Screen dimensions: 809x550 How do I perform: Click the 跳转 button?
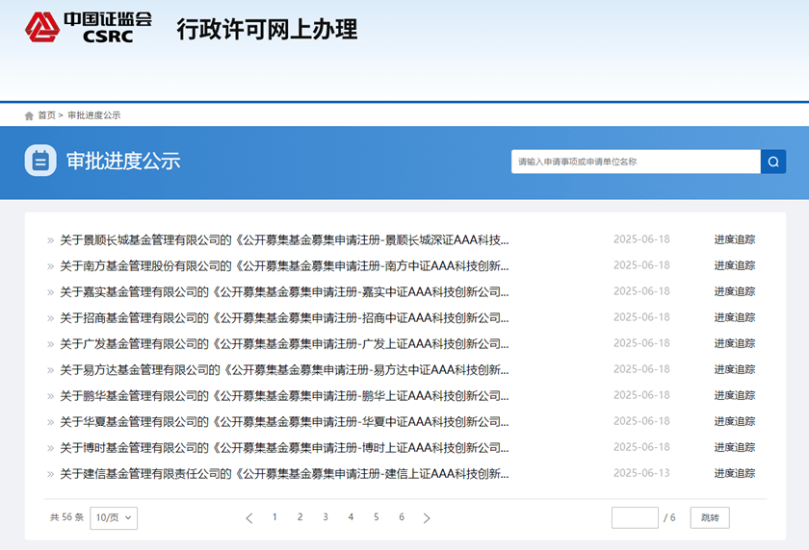click(710, 517)
